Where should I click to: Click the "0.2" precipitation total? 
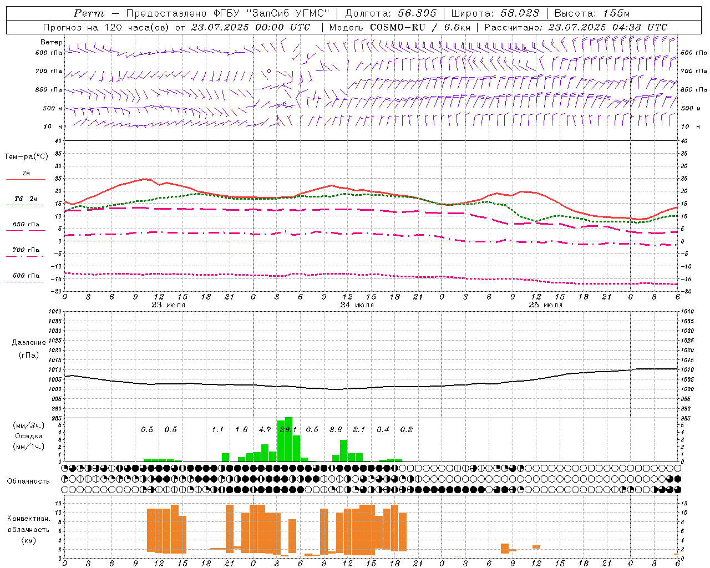[407, 430]
